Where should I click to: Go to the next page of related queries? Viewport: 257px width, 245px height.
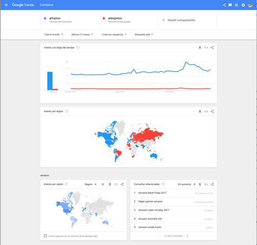188,236
